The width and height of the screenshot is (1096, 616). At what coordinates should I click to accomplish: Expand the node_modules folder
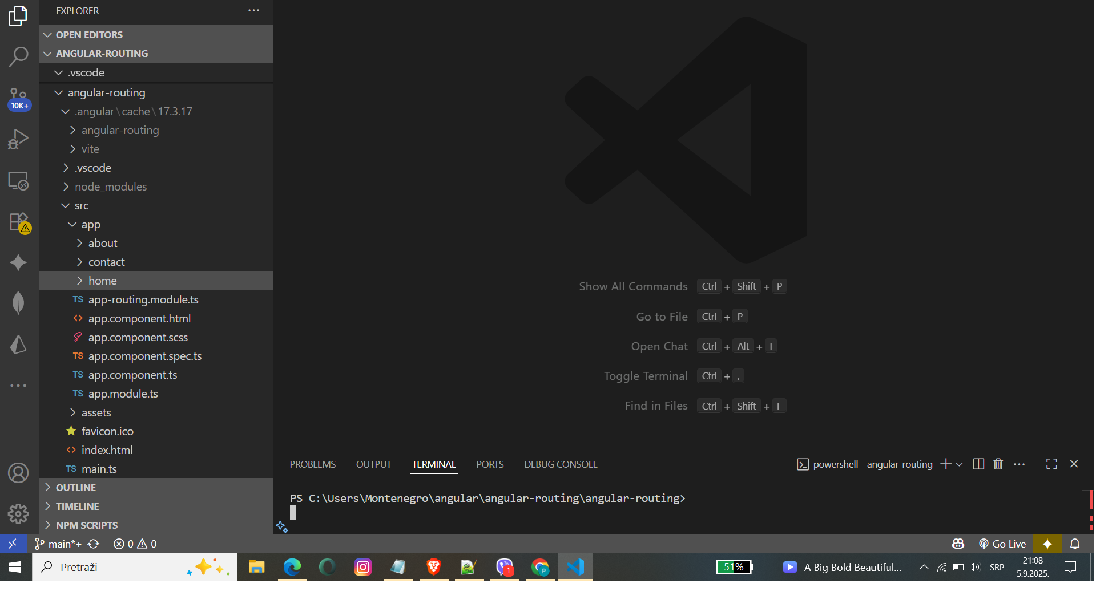point(156,187)
